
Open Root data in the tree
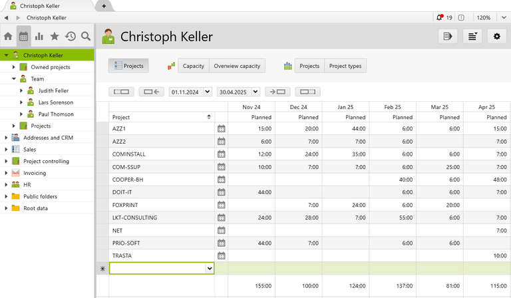tap(35, 208)
